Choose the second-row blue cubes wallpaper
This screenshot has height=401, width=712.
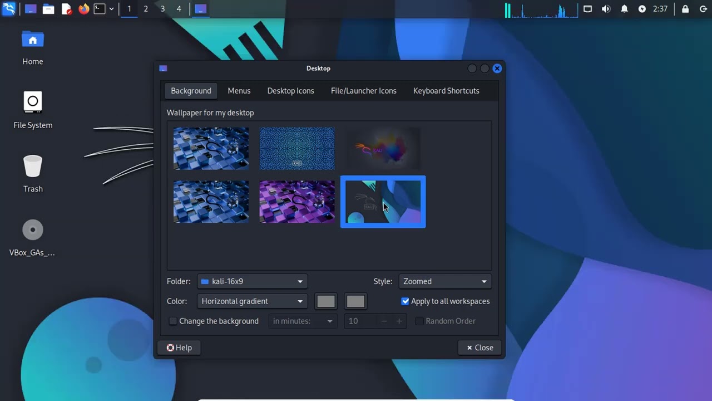tap(211, 202)
